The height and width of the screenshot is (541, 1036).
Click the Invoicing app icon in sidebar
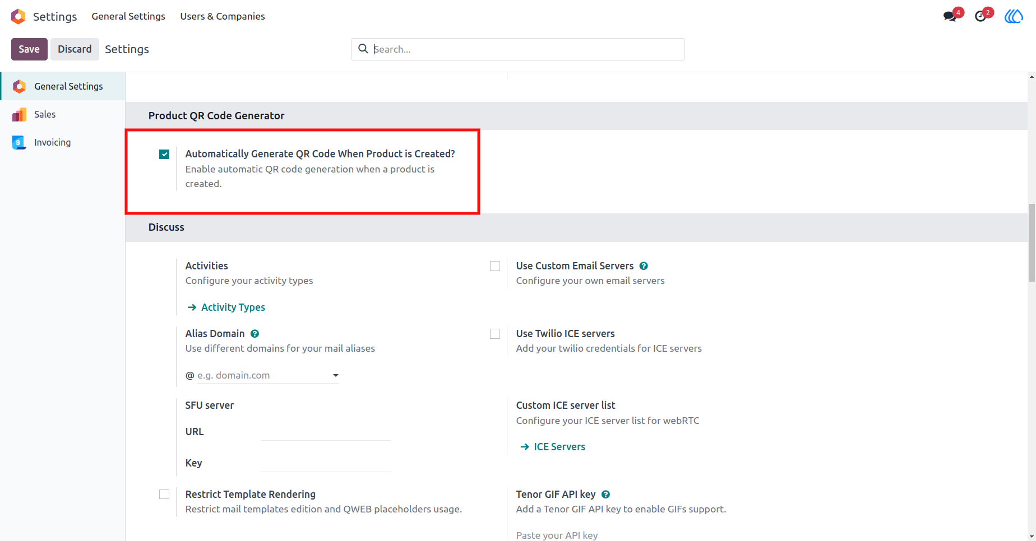[x=19, y=142]
